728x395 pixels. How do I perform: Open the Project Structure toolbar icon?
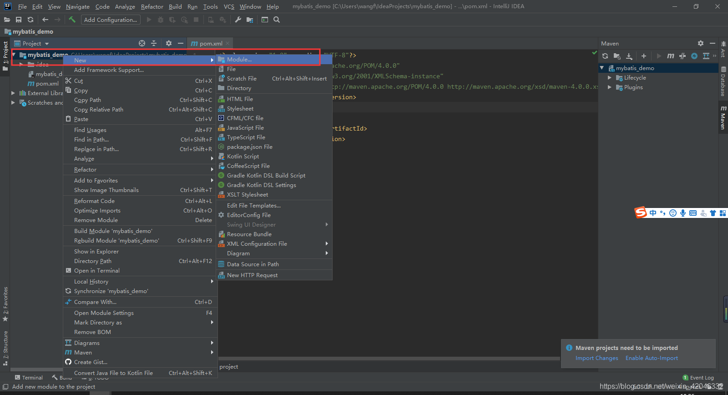(x=250, y=20)
